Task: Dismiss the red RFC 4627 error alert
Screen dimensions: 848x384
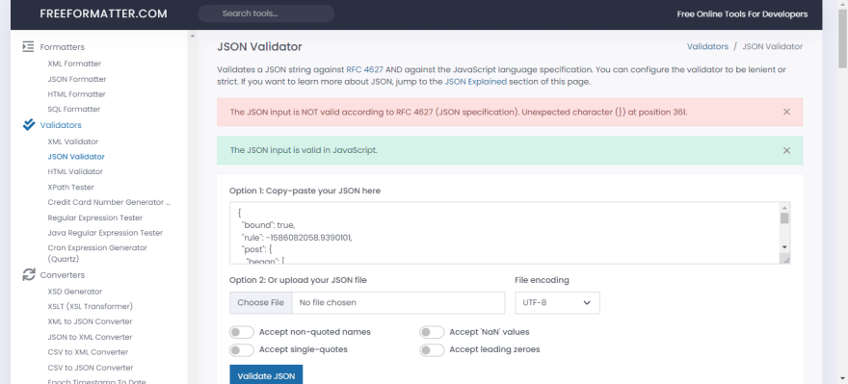Action: pos(786,112)
